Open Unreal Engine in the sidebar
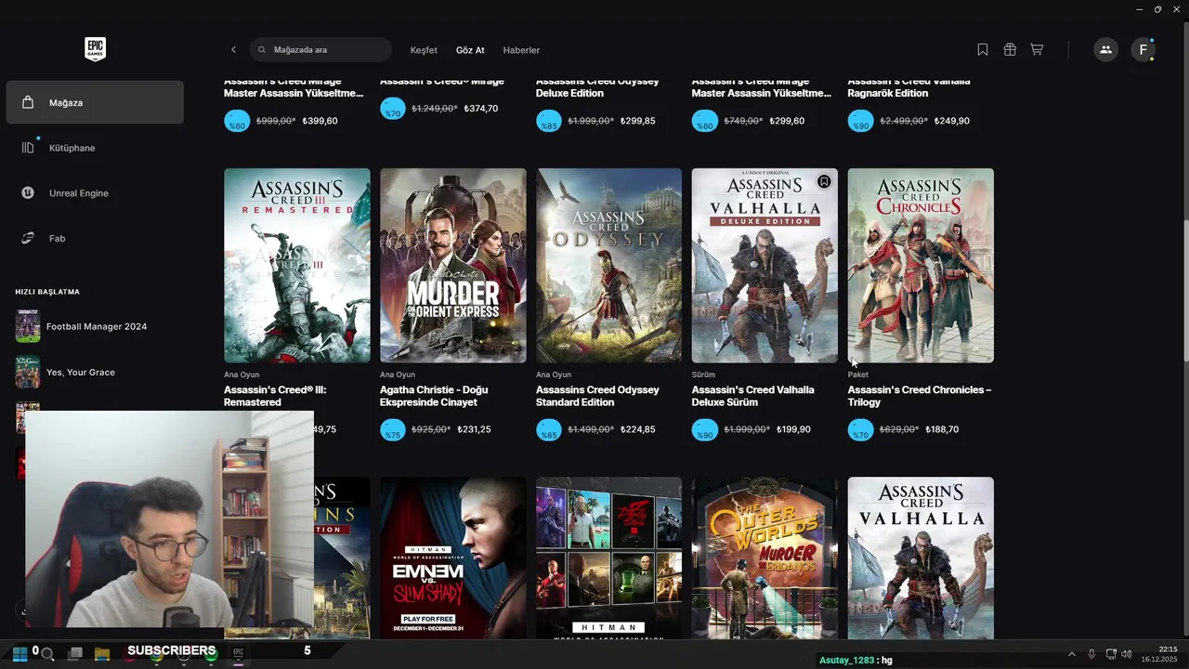The height and width of the screenshot is (669, 1189). coord(95,193)
